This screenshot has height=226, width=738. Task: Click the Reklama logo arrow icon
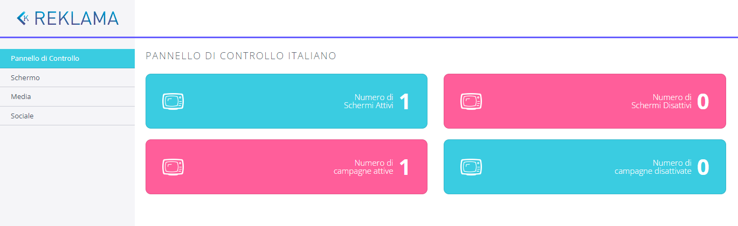click(x=23, y=18)
